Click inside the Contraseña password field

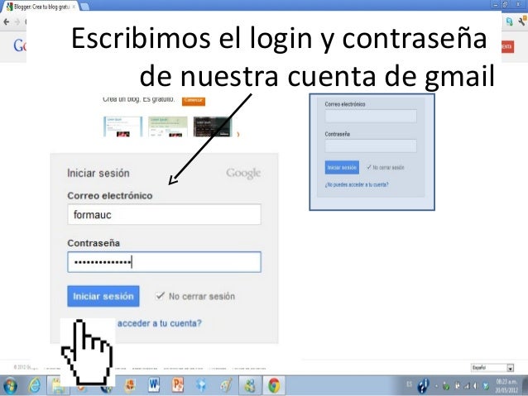[x=164, y=262]
